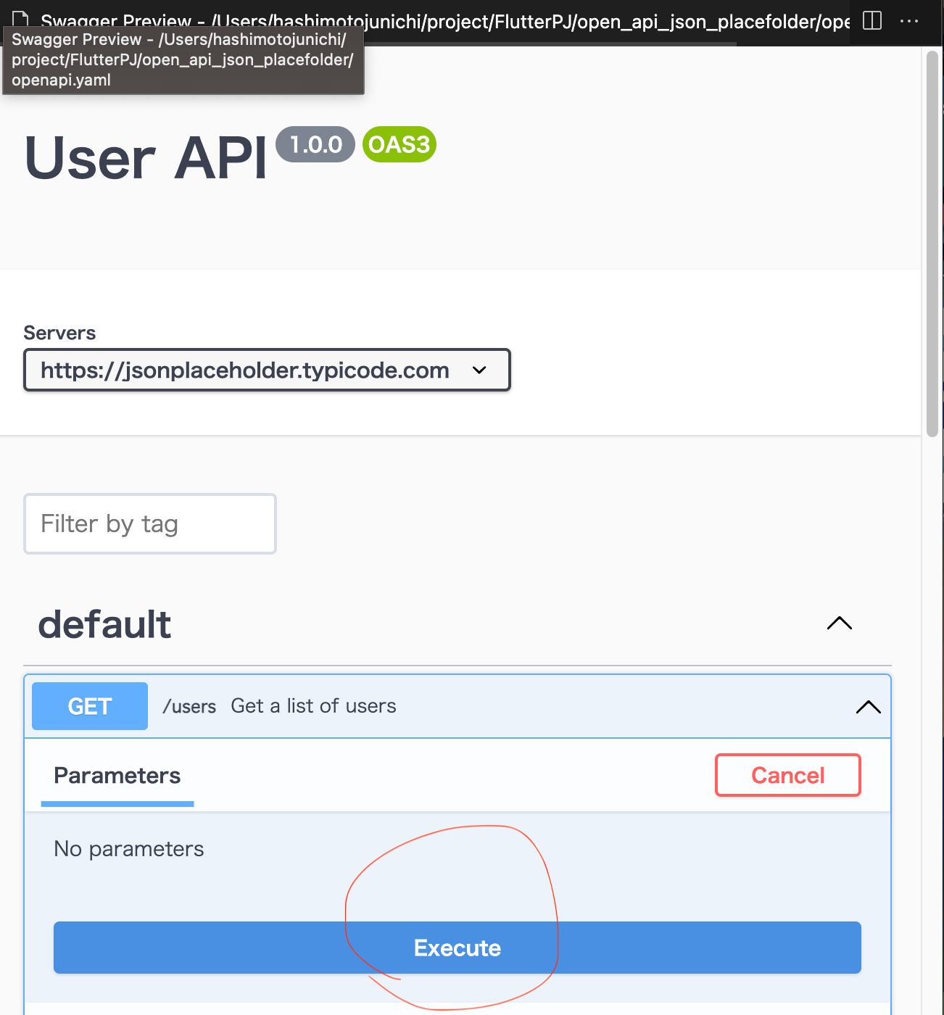Screen dimensions: 944x1015
Task: Click the Cancel button
Action: click(x=788, y=775)
